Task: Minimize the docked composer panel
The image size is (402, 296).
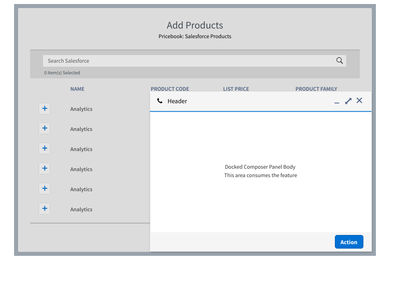Action: click(x=336, y=102)
